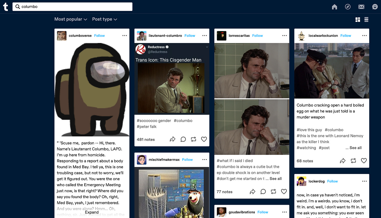Follow the lockerdog blog

[x=332, y=181]
